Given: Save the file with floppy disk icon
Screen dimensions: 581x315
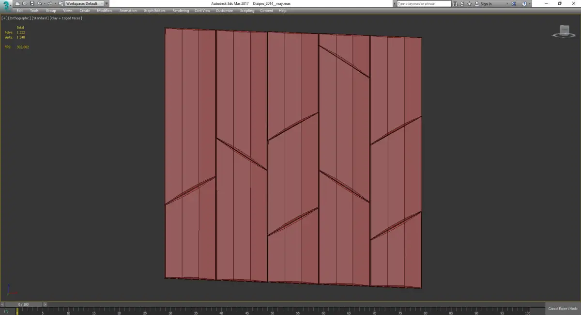Looking at the screenshot, I should click(32, 3).
